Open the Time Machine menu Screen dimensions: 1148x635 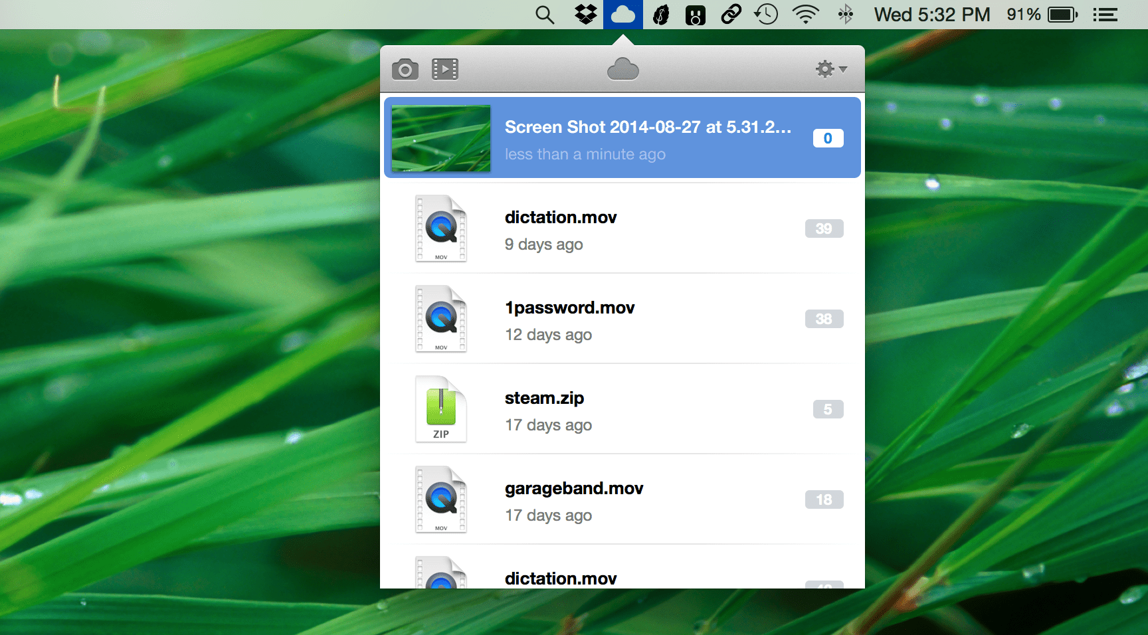pos(765,14)
